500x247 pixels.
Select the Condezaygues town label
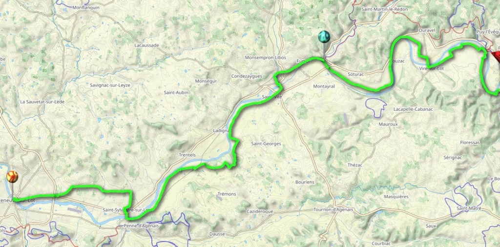click(x=247, y=76)
